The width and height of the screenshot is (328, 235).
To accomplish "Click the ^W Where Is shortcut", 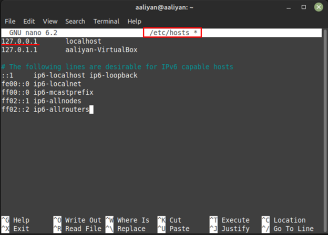I will 127,220.
